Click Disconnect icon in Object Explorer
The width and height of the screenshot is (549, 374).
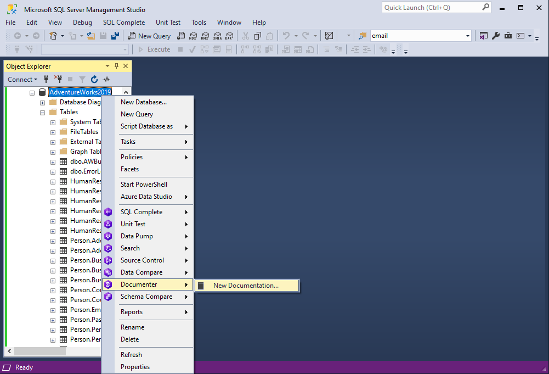58,79
